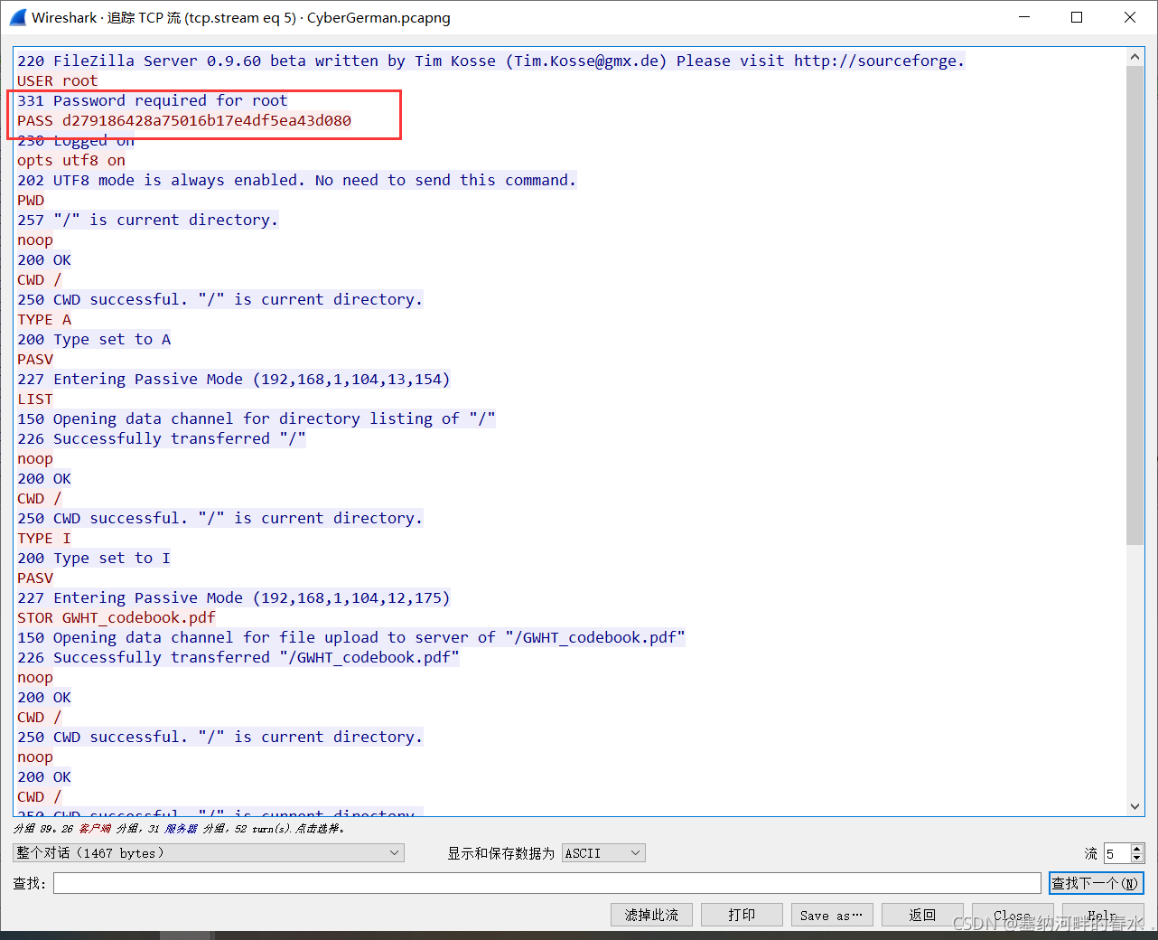Click the '150 Opening data channel for directory listing' line
Viewport: 1158px width, 940px height.
click(x=257, y=418)
